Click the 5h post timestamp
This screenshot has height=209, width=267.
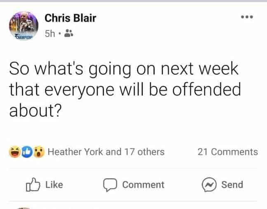(x=50, y=35)
